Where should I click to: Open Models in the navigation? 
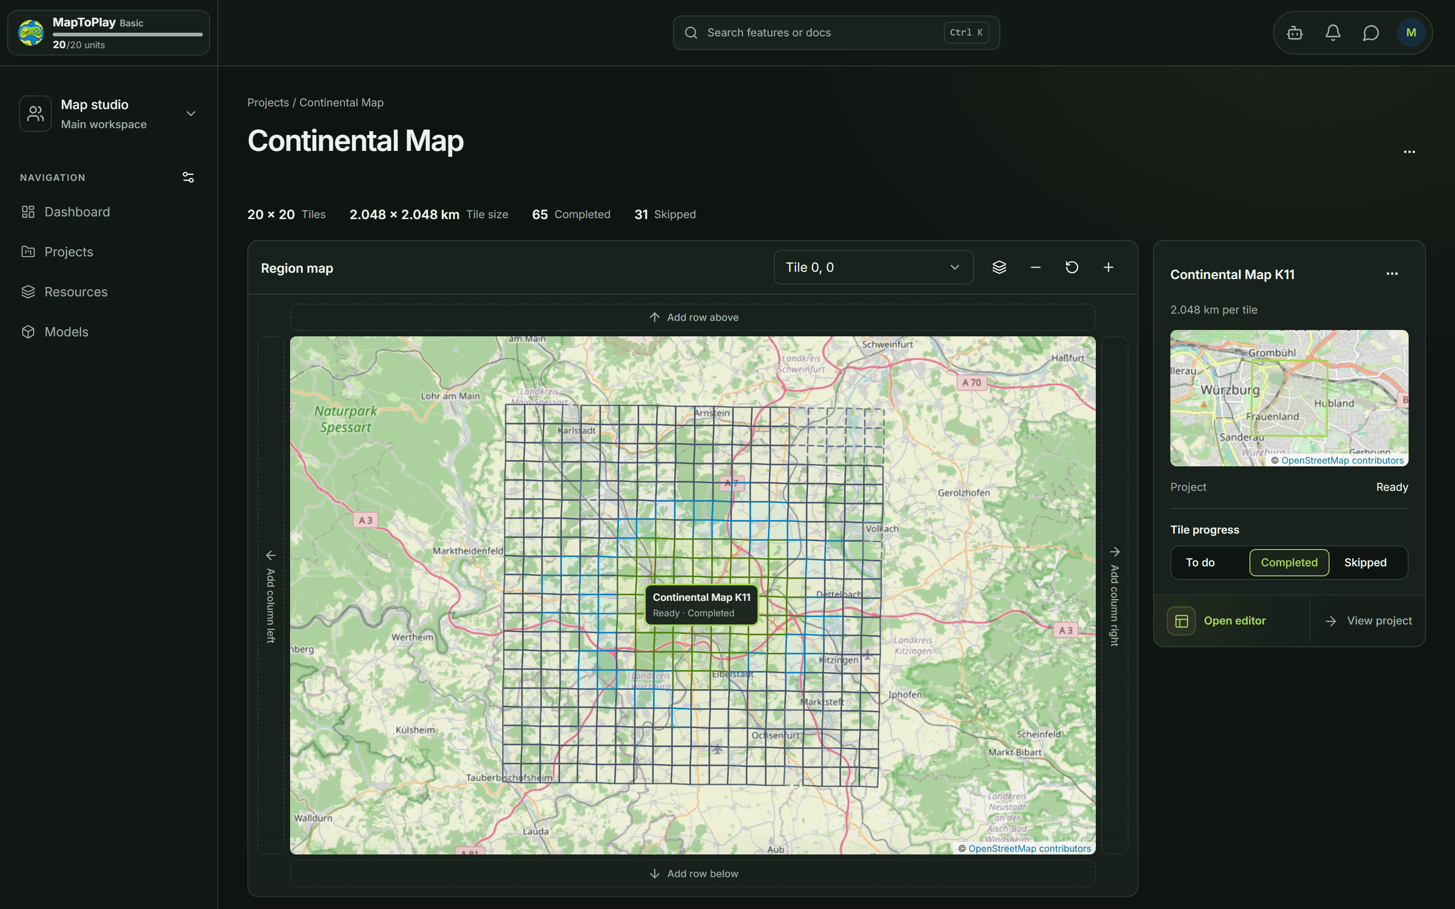(109, 332)
